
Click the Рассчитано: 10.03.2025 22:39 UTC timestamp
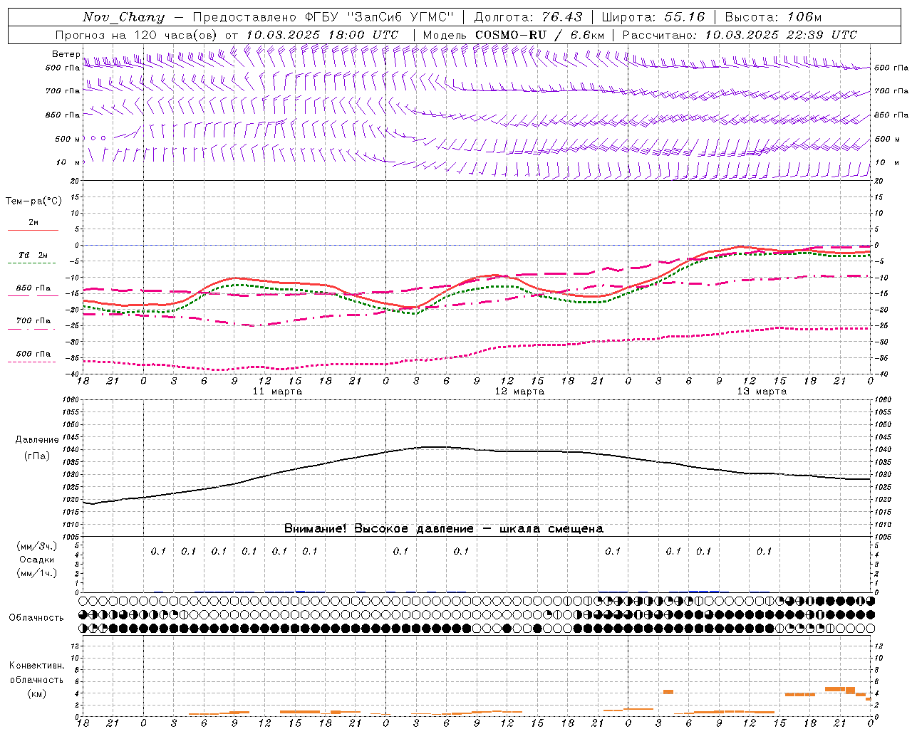coord(740,35)
